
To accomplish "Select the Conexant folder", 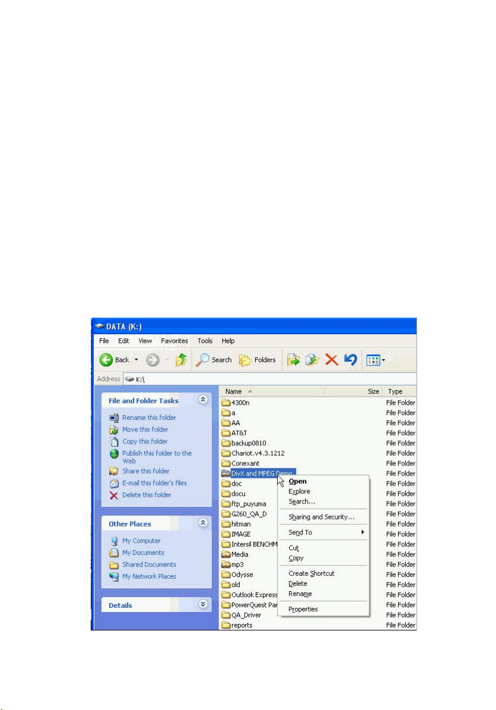I will (240, 463).
